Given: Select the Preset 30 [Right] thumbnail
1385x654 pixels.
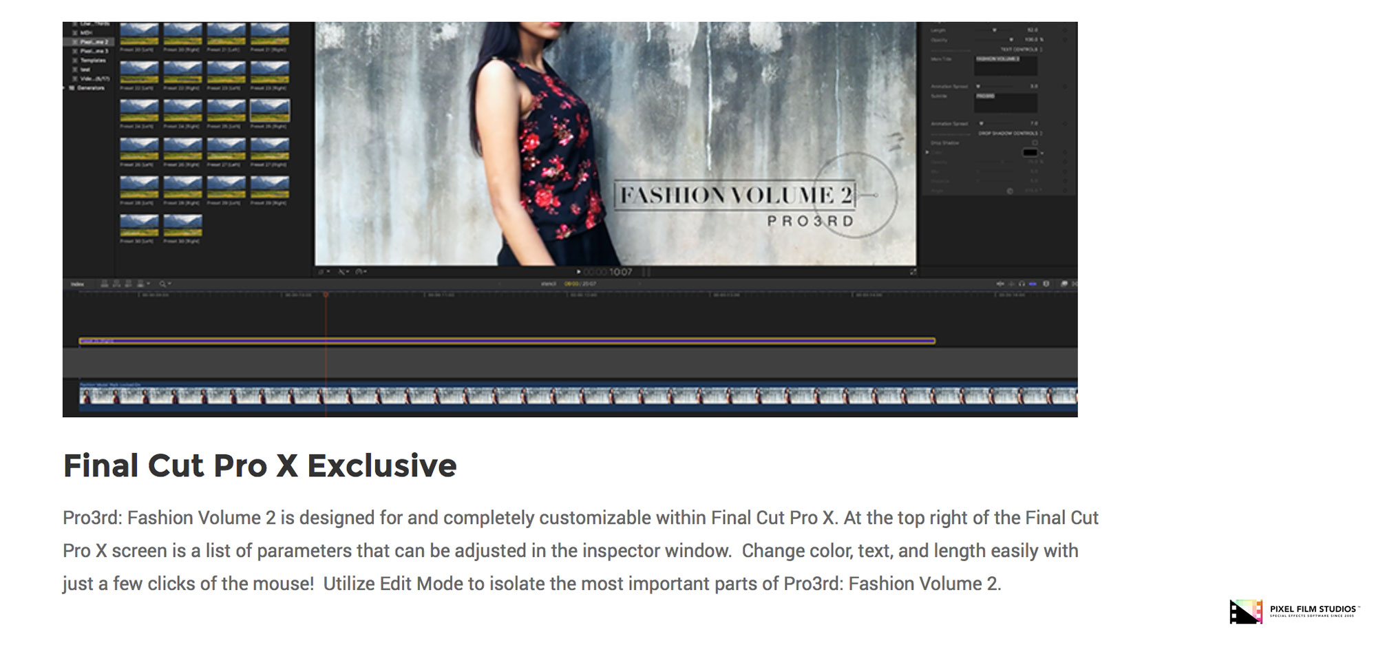Looking at the screenshot, I should (x=182, y=224).
